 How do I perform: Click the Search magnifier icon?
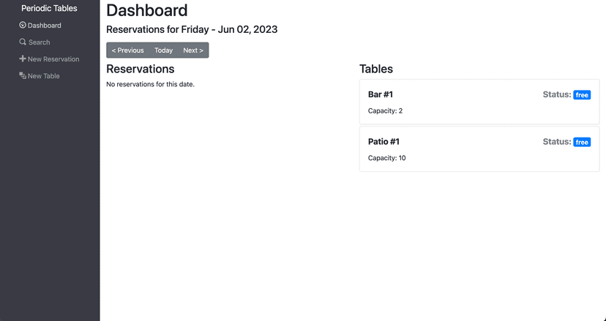coord(23,42)
